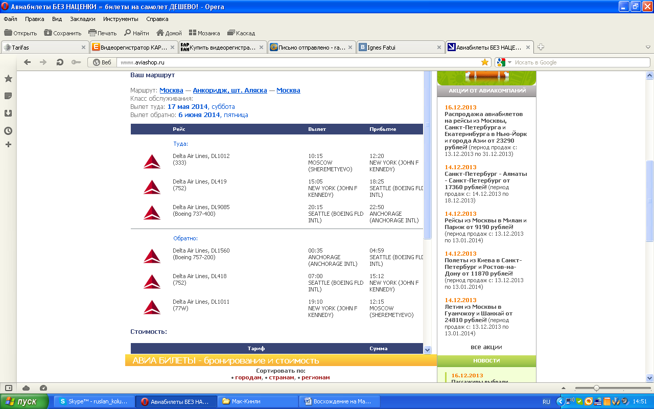
Task: Open the History clock panel in sidebar
Action: 8,131
